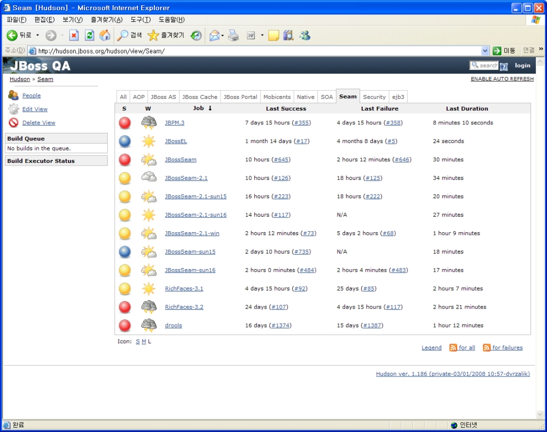Open the dropdown arrow after the Word icon
547x432 pixels.
click(x=262, y=36)
